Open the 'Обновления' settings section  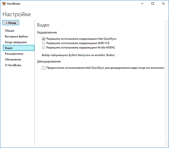tap(13, 59)
